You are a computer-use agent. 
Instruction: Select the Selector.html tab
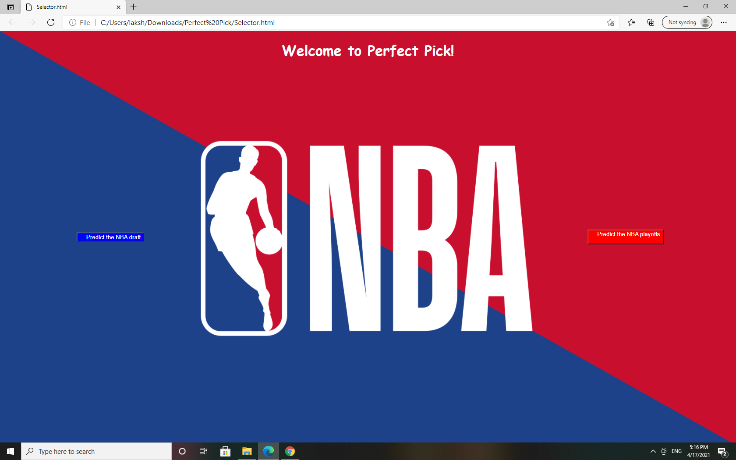(73, 7)
